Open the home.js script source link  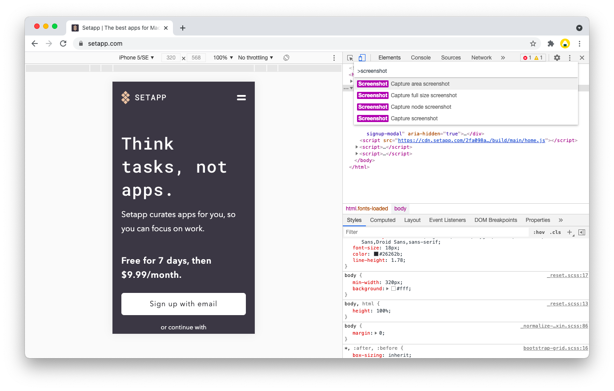[x=471, y=140]
